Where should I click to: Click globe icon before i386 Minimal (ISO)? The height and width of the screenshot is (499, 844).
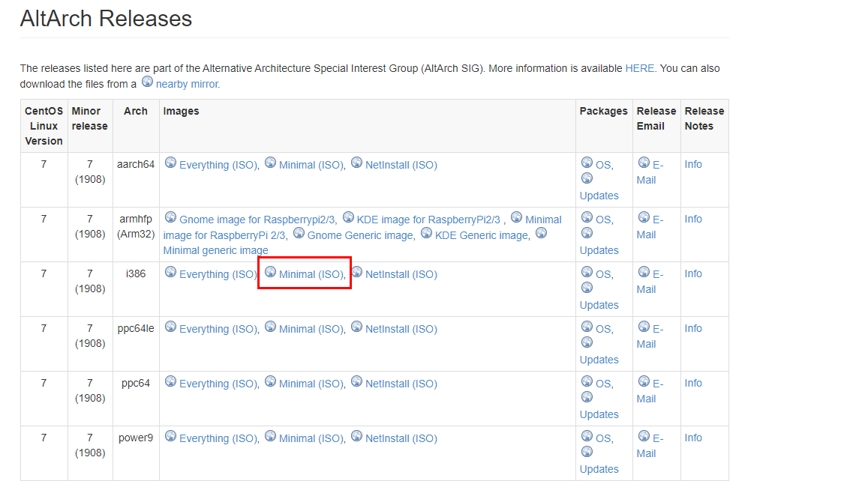270,272
